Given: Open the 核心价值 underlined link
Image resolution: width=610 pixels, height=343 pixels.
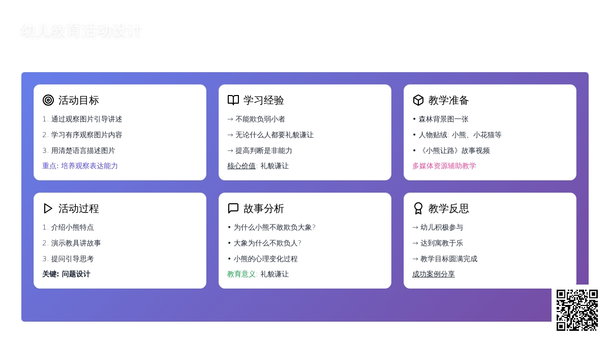Looking at the screenshot, I should 241,166.
